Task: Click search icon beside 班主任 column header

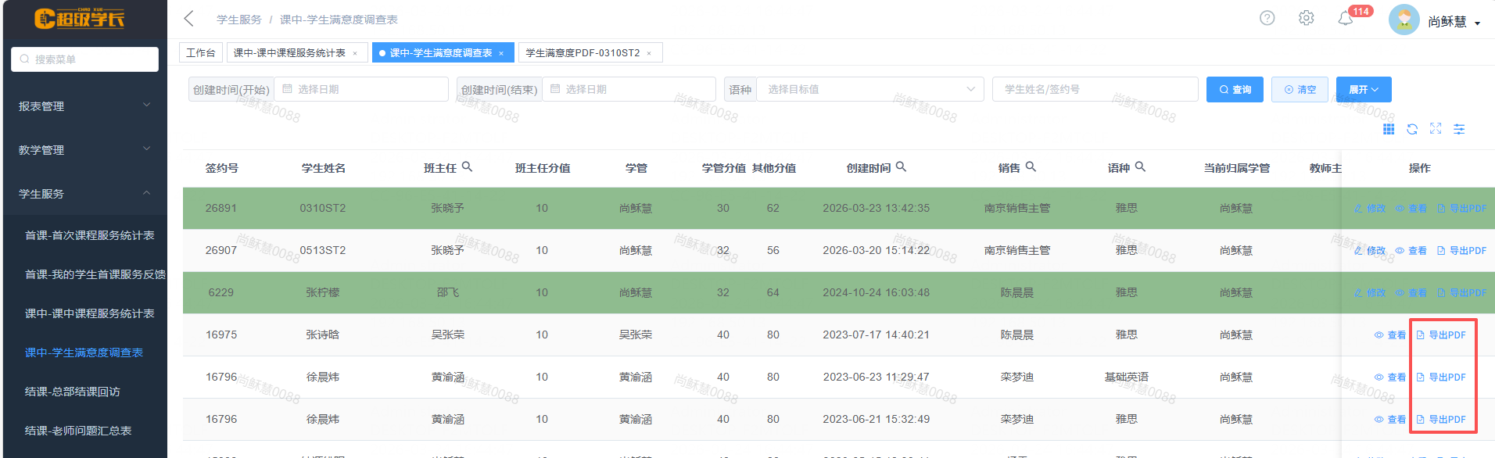Action: (467, 166)
